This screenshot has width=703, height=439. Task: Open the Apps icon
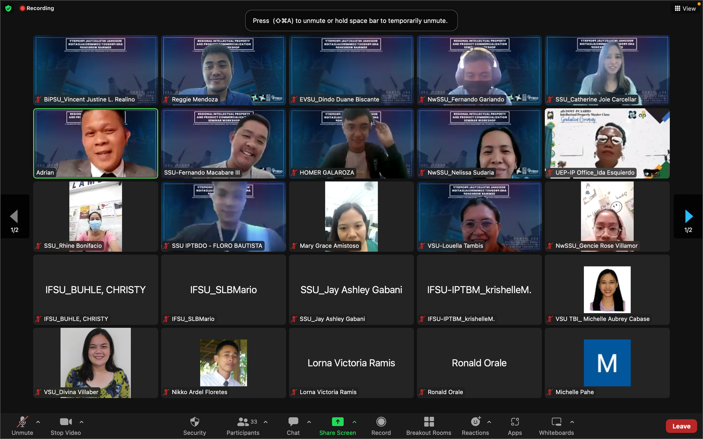(x=515, y=422)
